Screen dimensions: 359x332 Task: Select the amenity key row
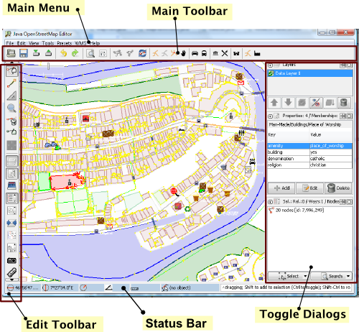(309, 146)
